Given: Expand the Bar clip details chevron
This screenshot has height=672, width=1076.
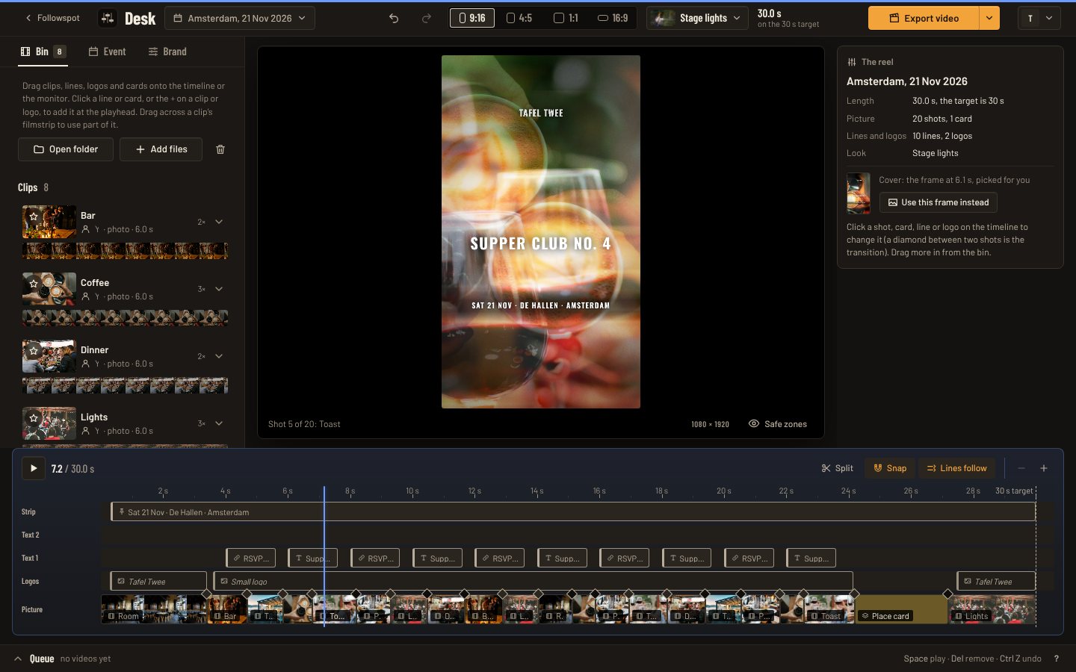Looking at the screenshot, I should click(x=219, y=222).
